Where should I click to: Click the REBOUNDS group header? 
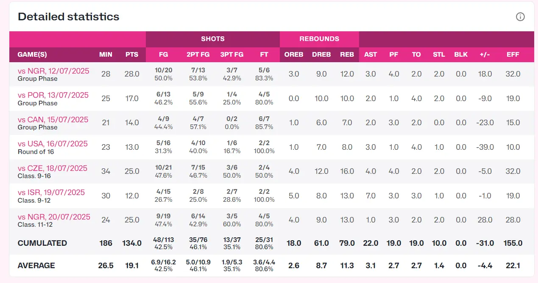coord(319,39)
